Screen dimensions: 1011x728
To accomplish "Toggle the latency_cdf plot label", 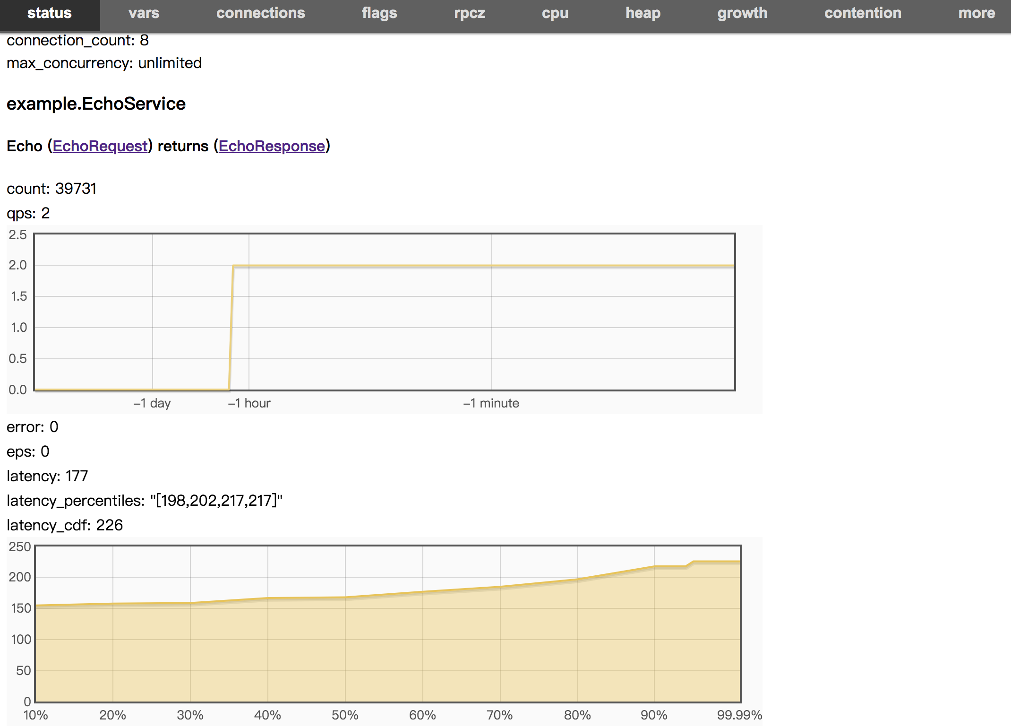I will point(64,525).
